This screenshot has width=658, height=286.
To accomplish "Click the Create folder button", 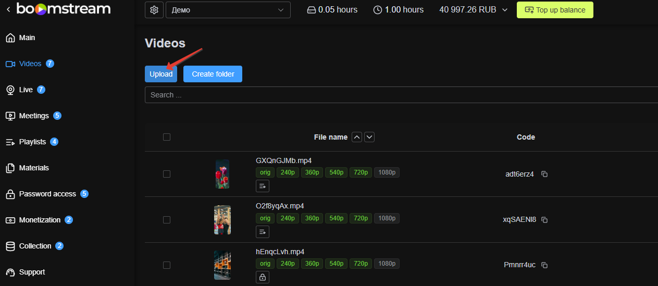I will tap(213, 74).
